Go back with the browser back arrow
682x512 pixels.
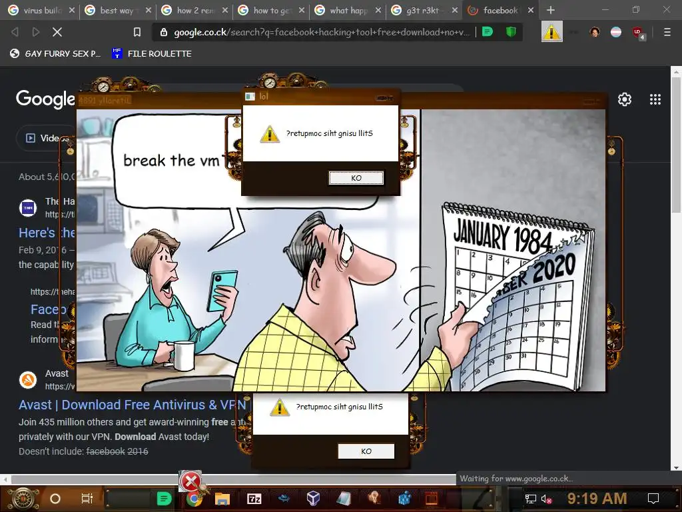click(15, 32)
